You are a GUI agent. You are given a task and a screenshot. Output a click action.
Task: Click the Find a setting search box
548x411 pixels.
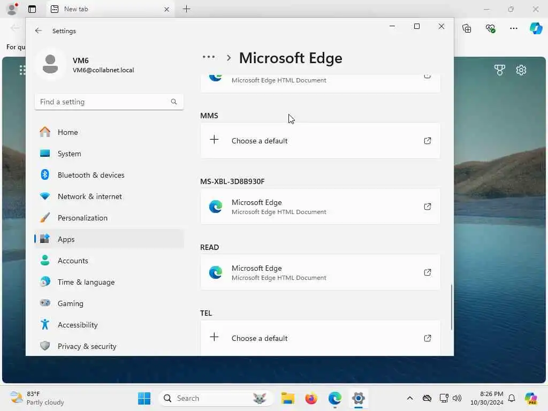[x=109, y=102]
